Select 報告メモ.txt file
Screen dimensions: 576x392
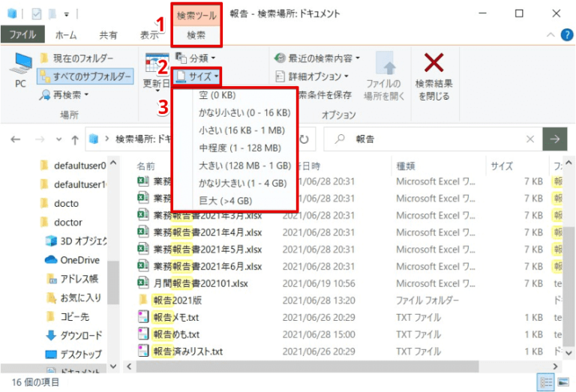tap(168, 317)
